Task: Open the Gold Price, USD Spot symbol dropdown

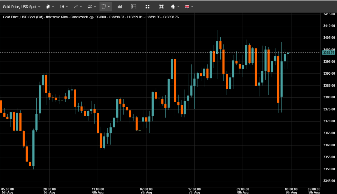Action: click(x=22, y=7)
